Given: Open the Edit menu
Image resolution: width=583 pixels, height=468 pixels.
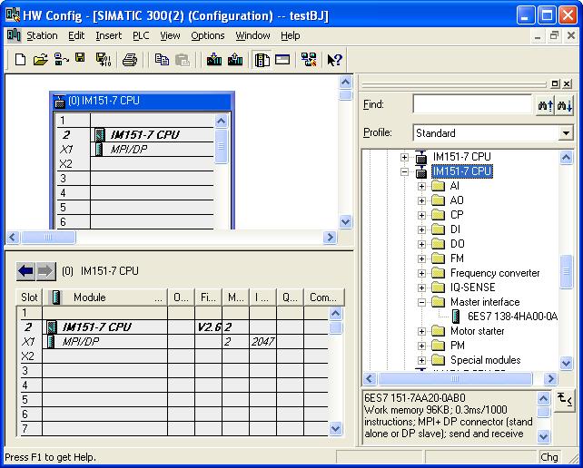Looking at the screenshot, I should point(76,35).
